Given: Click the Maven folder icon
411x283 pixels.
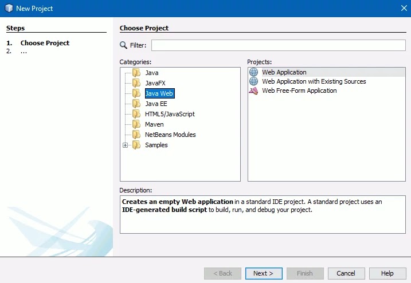Looking at the screenshot, I should pyautogui.click(x=136, y=124).
